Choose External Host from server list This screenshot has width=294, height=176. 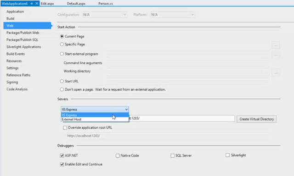[95, 119]
